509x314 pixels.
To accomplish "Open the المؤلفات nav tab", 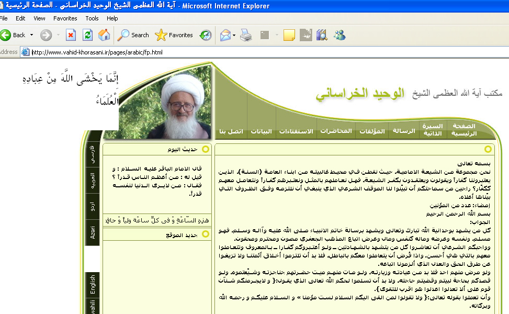I will coord(372,131).
